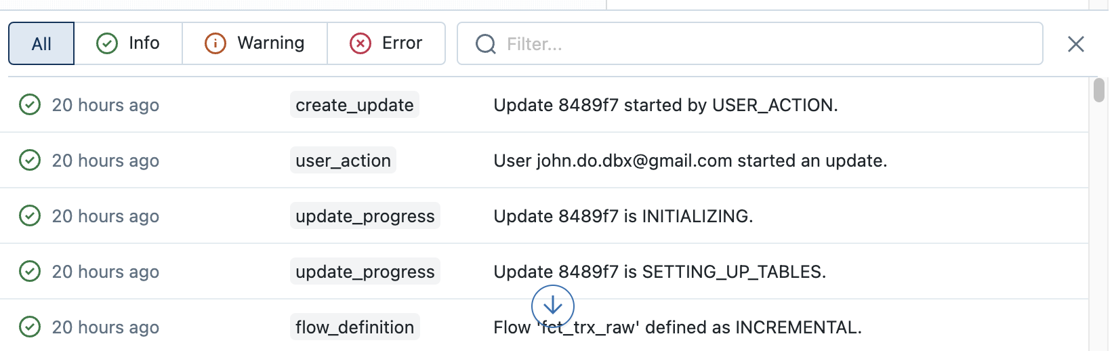Click the create_update row status icon

(x=30, y=105)
